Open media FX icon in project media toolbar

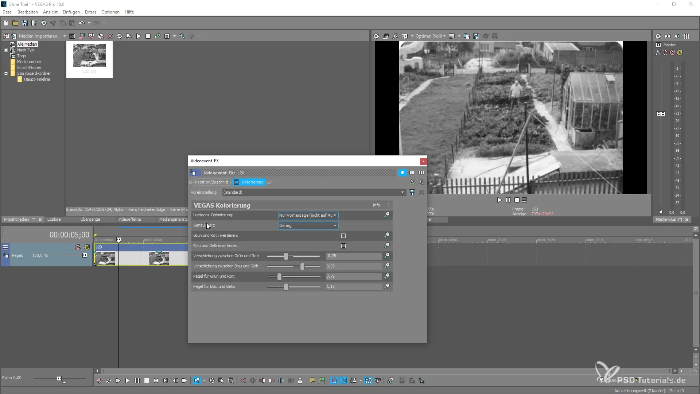(129, 36)
